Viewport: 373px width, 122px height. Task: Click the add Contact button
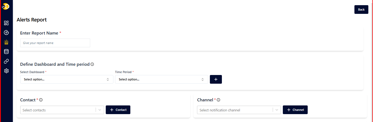[118, 110]
